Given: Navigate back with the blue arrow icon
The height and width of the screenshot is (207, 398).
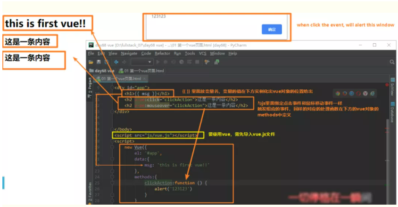Looking at the screenshot, I should [116, 62].
